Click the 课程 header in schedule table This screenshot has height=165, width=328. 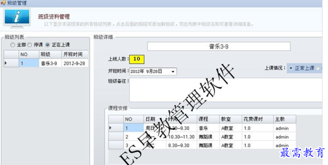pyautogui.click(x=208, y=119)
